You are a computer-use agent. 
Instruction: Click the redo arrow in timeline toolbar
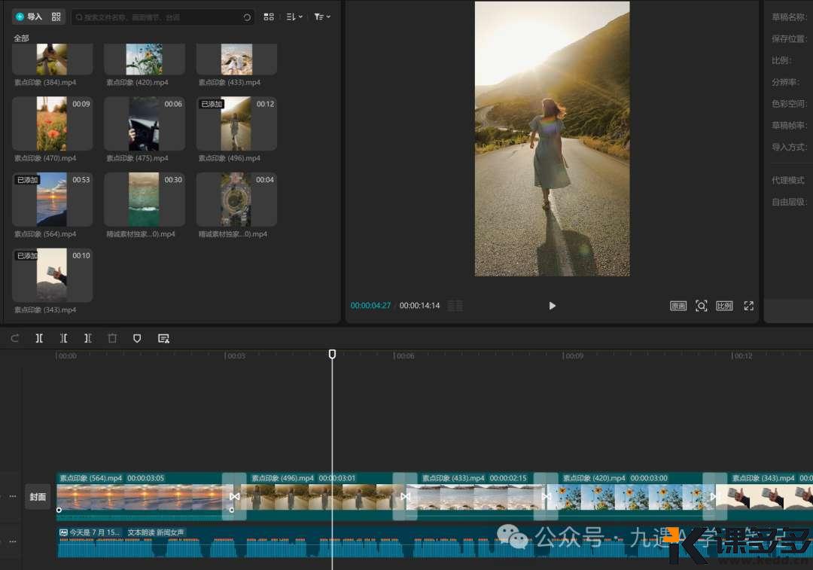(x=14, y=338)
